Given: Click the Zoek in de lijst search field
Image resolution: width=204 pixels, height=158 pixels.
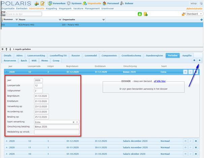Looking at the screenshot, I should tap(24, 14).
